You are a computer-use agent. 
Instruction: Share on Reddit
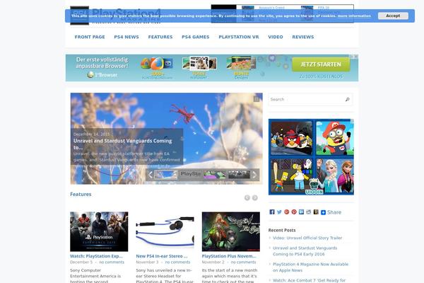click(x=309, y=212)
